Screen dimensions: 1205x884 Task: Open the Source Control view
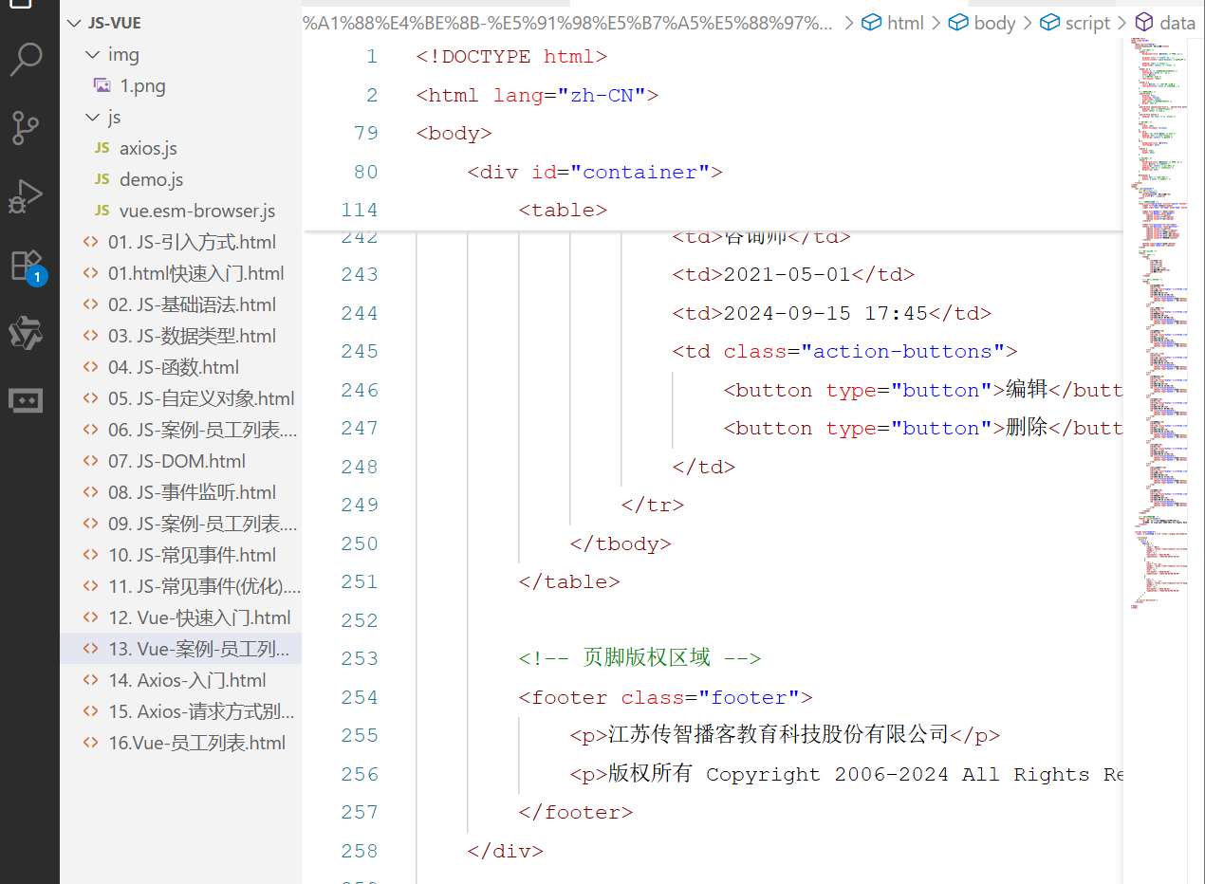click(27, 127)
